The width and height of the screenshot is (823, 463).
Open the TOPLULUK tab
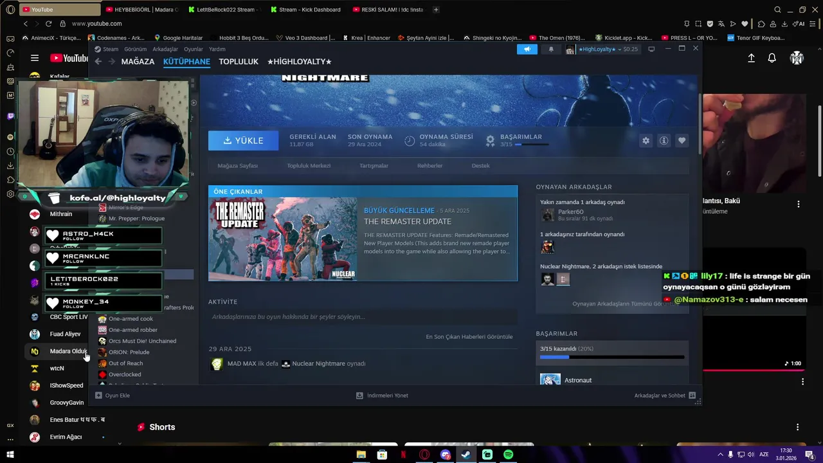click(x=239, y=62)
